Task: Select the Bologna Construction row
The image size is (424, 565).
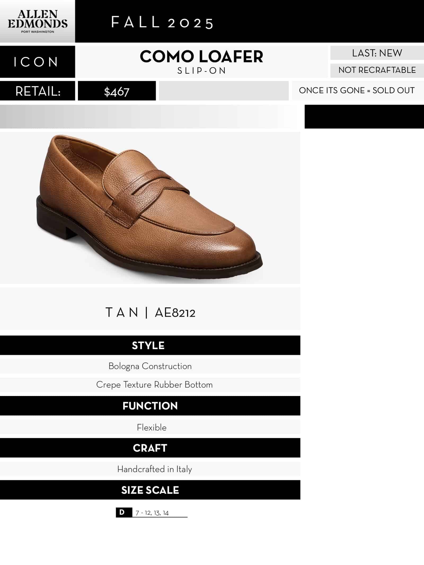Action: (150, 366)
